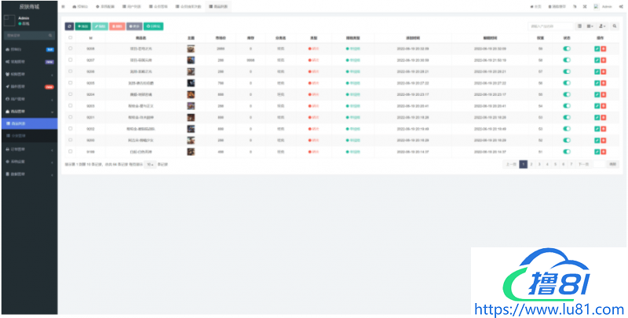Toggle the status switch for ID 9208

[567, 49]
